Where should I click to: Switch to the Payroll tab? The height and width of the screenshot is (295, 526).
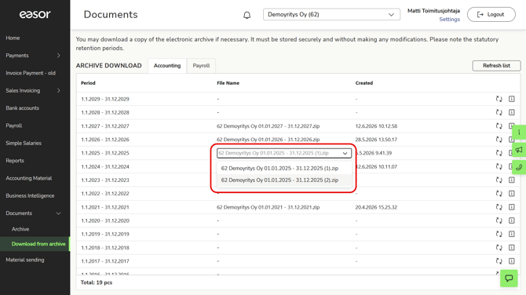point(201,66)
